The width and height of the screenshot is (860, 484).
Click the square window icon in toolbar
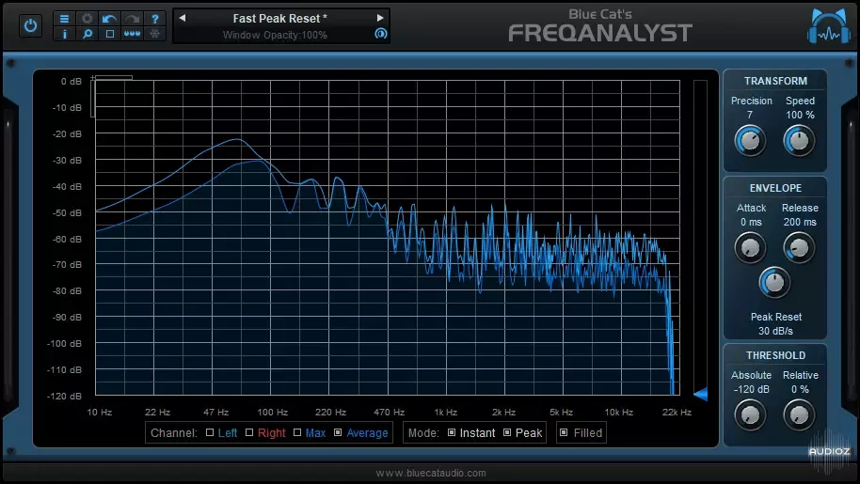(x=110, y=34)
